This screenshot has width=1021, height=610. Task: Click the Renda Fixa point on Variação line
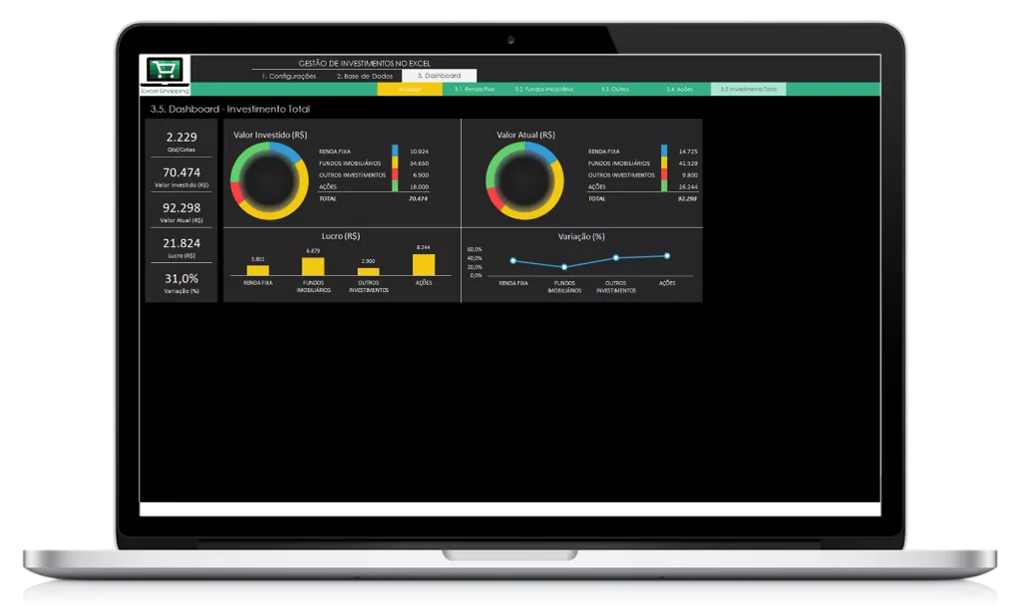513,261
